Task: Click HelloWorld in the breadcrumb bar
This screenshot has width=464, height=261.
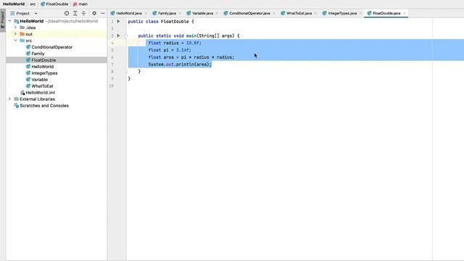Action: point(14,4)
